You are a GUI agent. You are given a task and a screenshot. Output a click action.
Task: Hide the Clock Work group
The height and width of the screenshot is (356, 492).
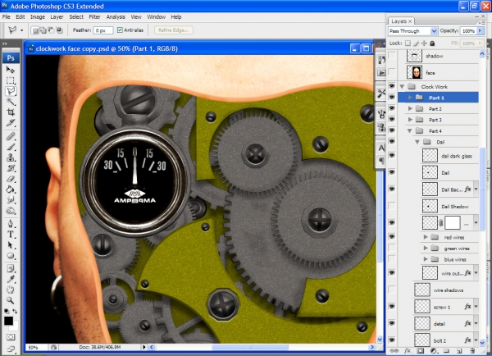point(392,86)
